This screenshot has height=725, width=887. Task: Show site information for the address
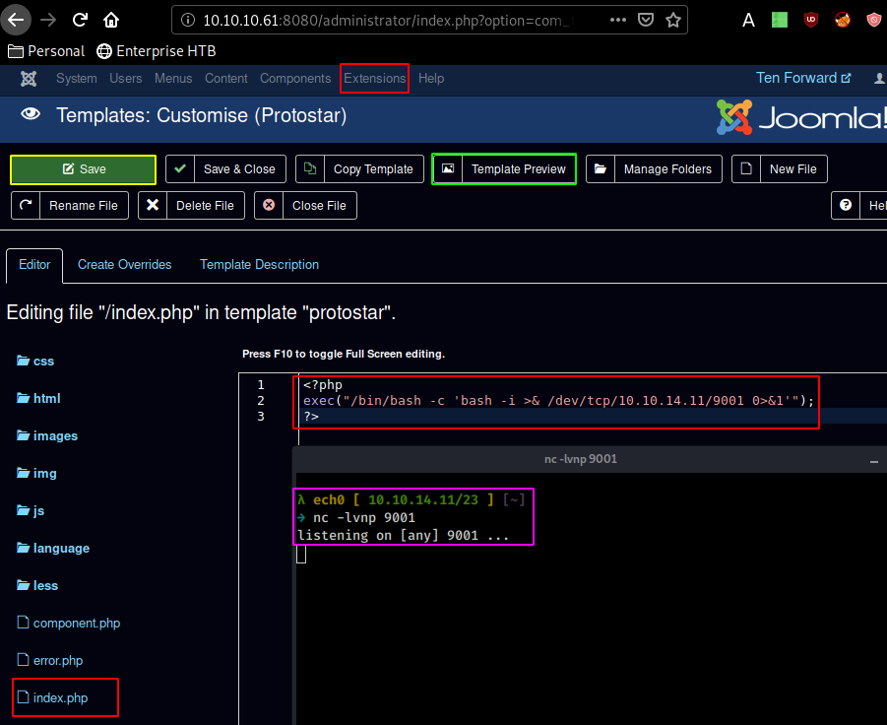coord(188,21)
